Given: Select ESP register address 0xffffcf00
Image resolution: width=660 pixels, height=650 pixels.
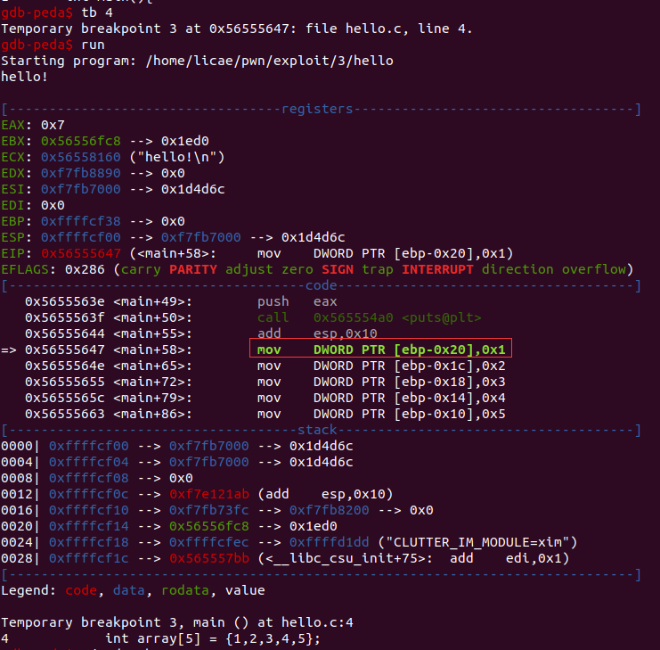Looking at the screenshot, I should pyautogui.click(x=81, y=237).
